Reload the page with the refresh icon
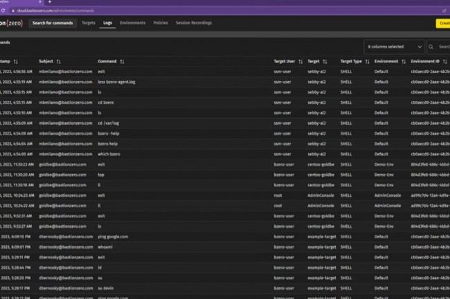450x299 pixels. [x=3, y=10]
